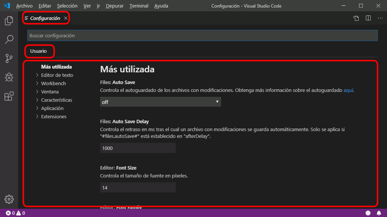The width and height of the screenshot is (387, 217).
Task: Open the Selección menu
Action: [67, 6]
